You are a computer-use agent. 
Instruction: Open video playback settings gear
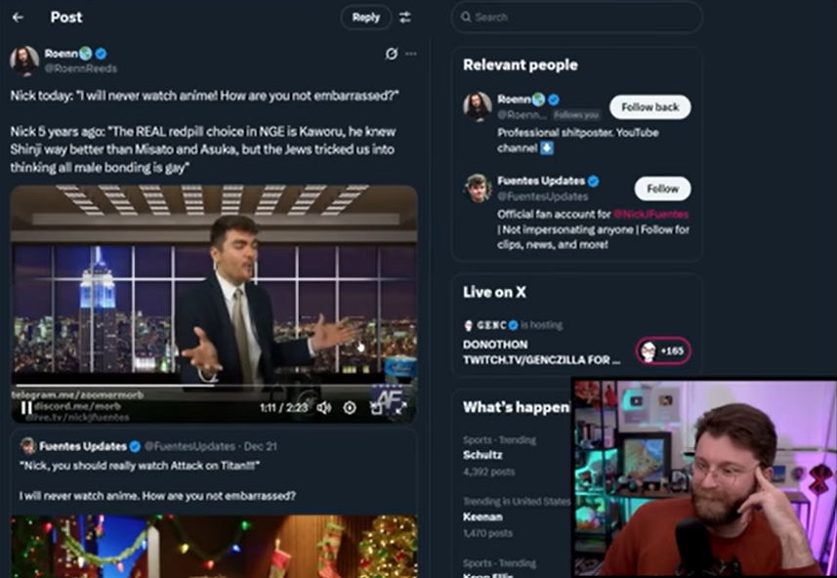click(x=350, y=408)
